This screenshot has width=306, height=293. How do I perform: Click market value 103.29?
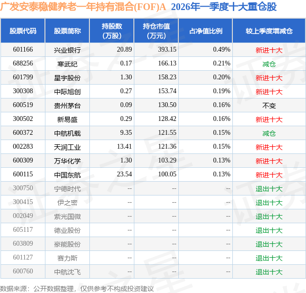(167, 160)
